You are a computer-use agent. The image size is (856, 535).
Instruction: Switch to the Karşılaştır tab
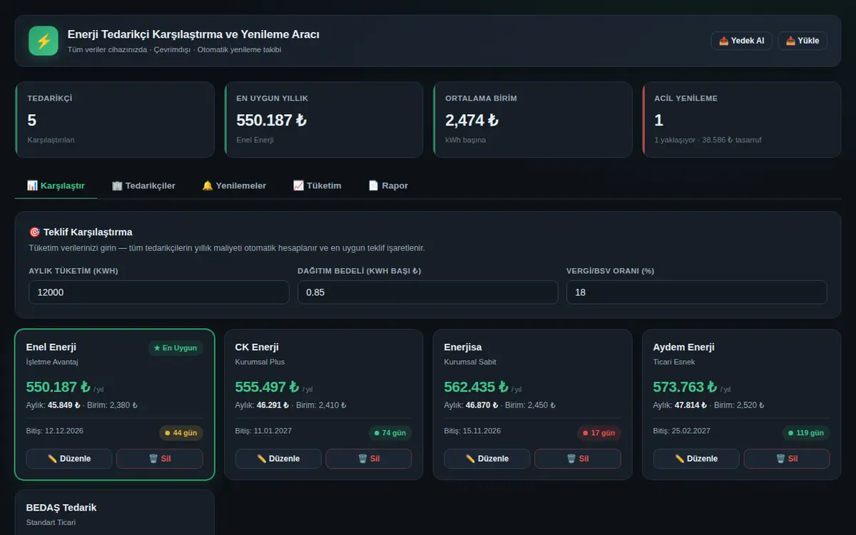click(56, 185)
